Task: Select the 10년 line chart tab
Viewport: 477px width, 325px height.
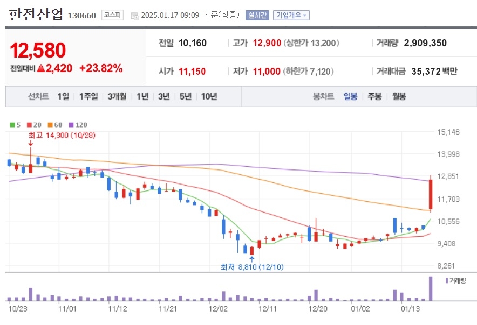Action: (x=209, y=96)
